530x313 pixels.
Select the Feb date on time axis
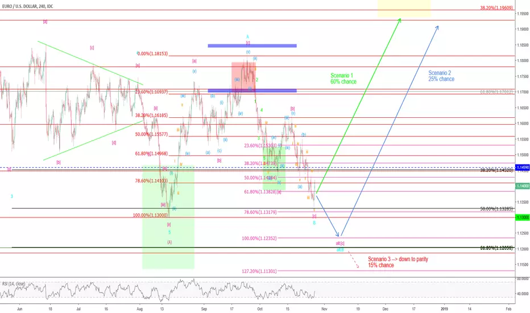(x=508, y=309)
